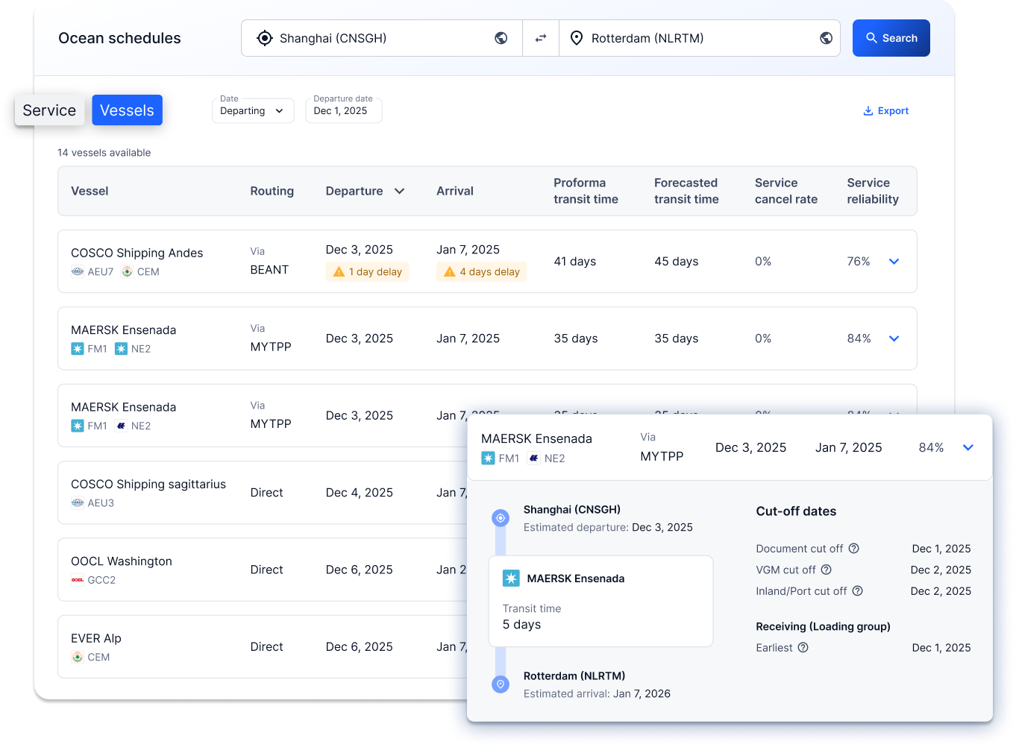The width and height of the screenshot is (1016, 747).
Task: Click the help icon beside VGM cut off
Action: point(827,570)
